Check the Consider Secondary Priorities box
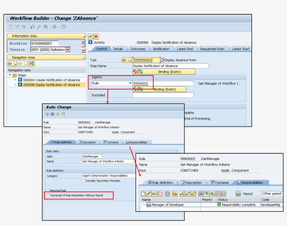The width and height of the screenshot is (287, 226). [84, 181]
